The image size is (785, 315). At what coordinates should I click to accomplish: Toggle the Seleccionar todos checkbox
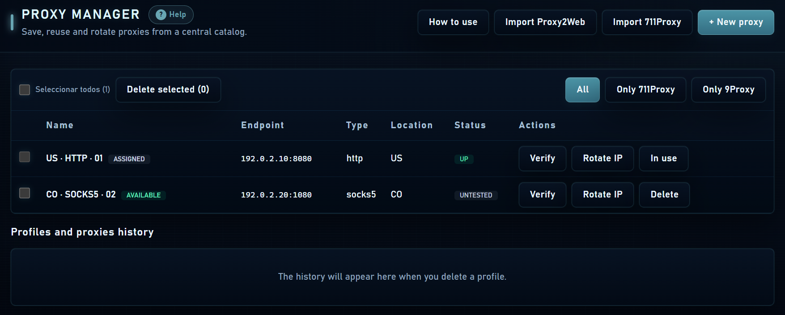tap(25, 90)
